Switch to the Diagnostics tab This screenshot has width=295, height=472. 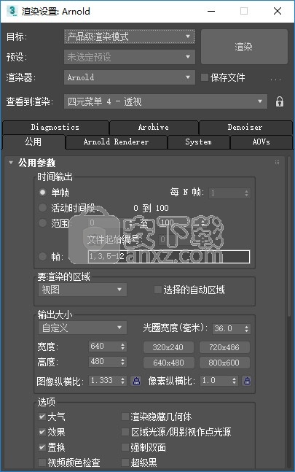[55, 128]
